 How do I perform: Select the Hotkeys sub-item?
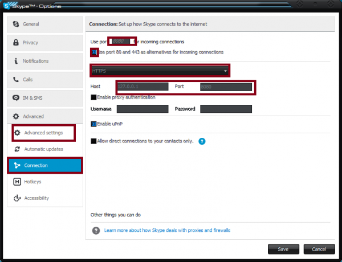[45, 182]
